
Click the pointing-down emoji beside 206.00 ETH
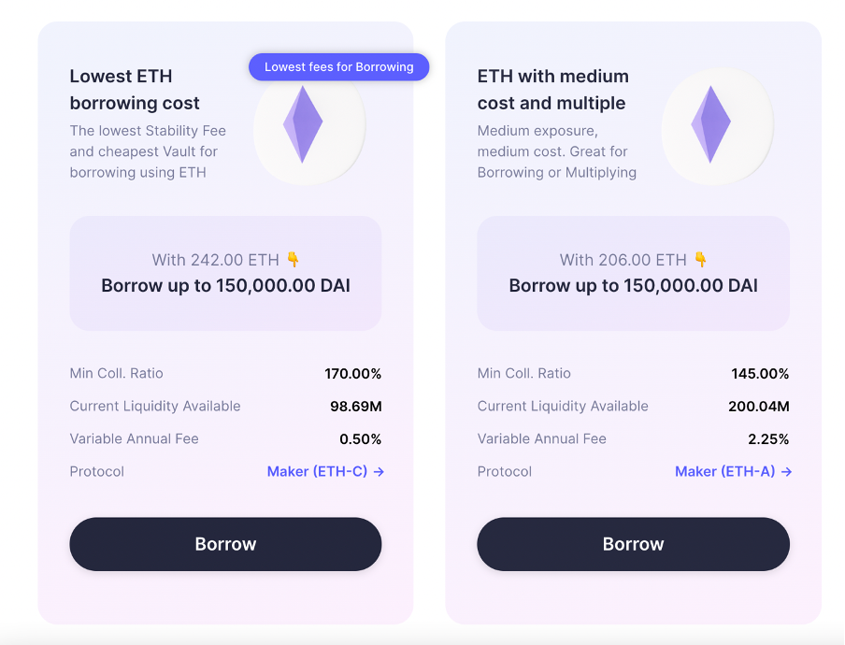[x=700, y=260]
